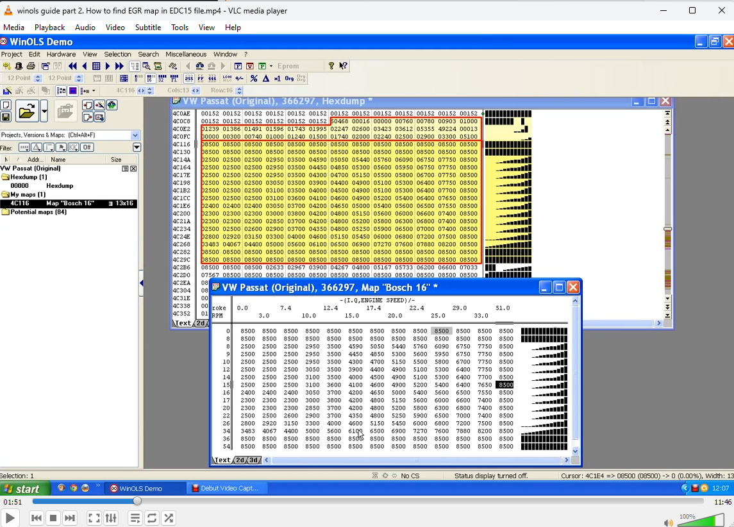Toggle hexadecimal FF number format
Screen dimensions: 734x527
tap(201, 78)
